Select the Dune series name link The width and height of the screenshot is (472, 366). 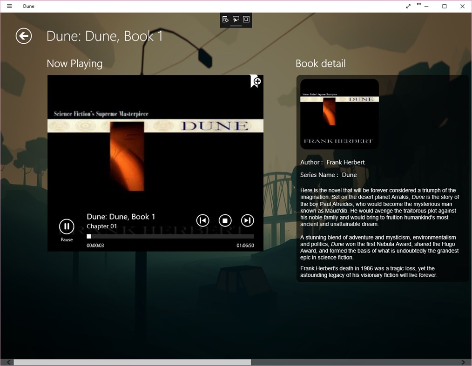[x=349, y=174]
